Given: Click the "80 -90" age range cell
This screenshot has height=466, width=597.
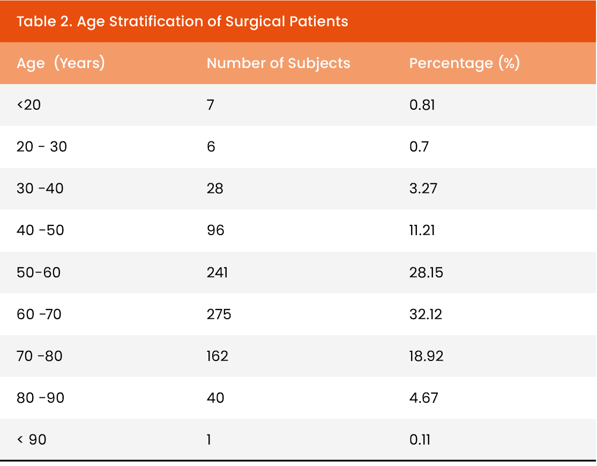Looking at the screenshot, I should point(40,398).
